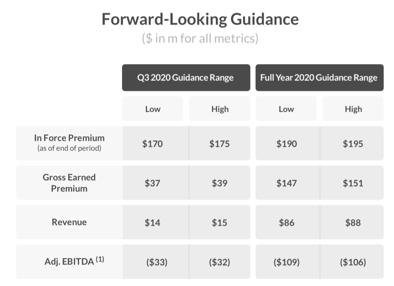Click the footnote (1) marker beside Adj. EBITDA
The height and width of the screenshot is (286, 394).
(x=100, y=259)
